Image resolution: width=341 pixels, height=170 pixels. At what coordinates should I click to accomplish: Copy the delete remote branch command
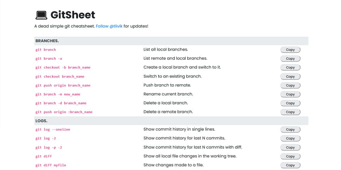(290, 112)
